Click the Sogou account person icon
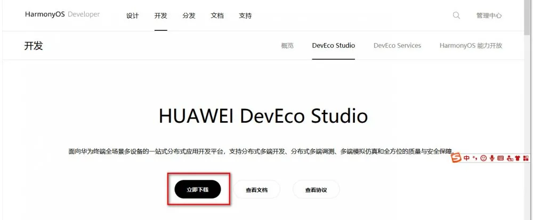Screen dimensions: 533x220 (x=510, y=158)
